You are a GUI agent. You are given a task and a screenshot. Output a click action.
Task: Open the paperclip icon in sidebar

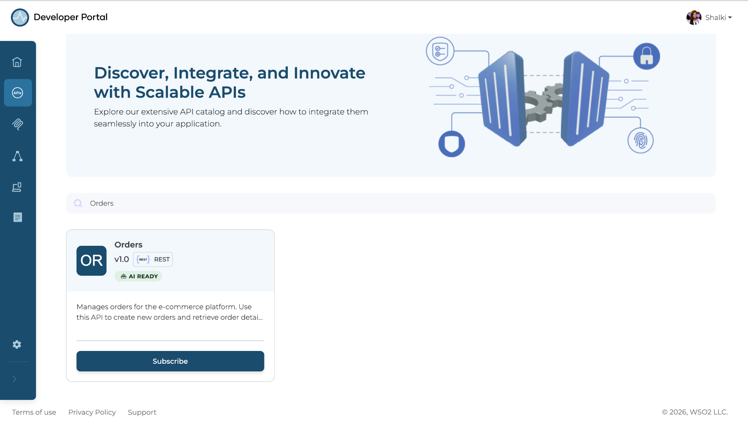click(18, 124)
